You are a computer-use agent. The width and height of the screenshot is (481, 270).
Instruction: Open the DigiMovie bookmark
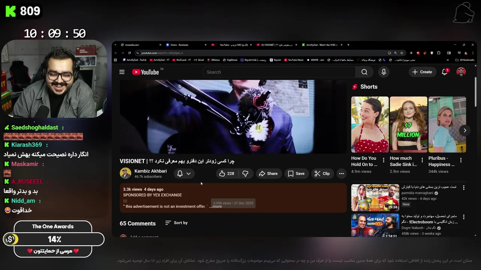[230, 60]
